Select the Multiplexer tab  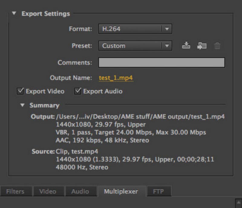tap(120, 191)
